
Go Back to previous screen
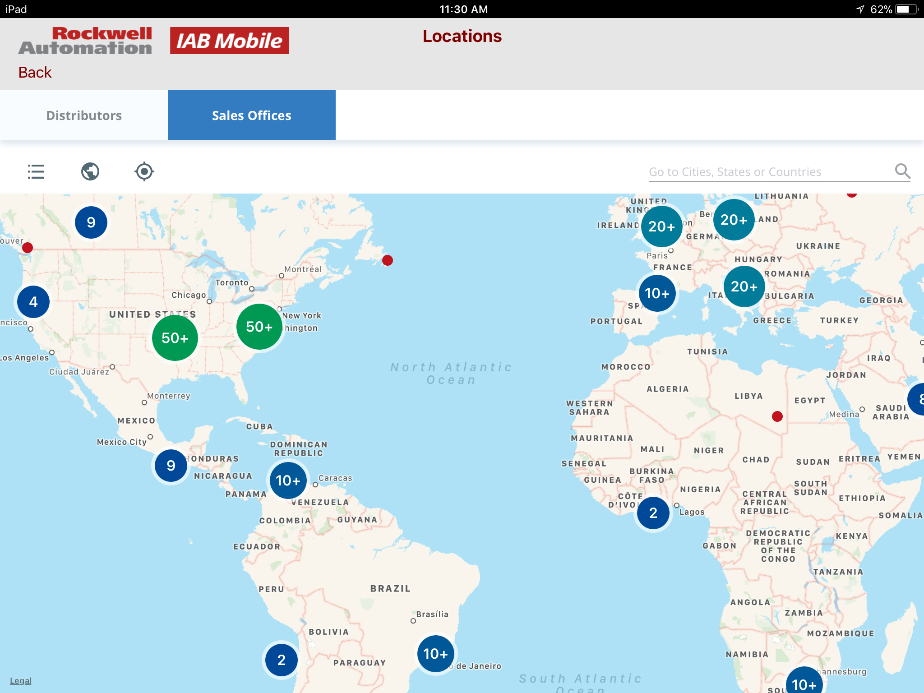click(35, 73)
